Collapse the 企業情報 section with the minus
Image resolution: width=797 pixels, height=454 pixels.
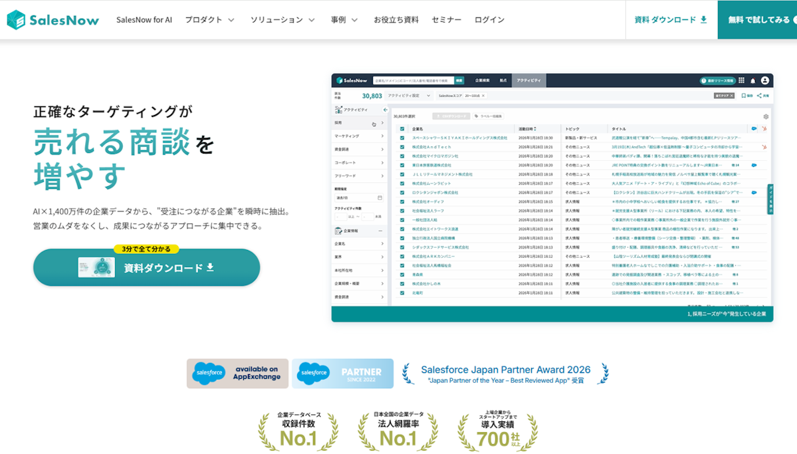380,231
